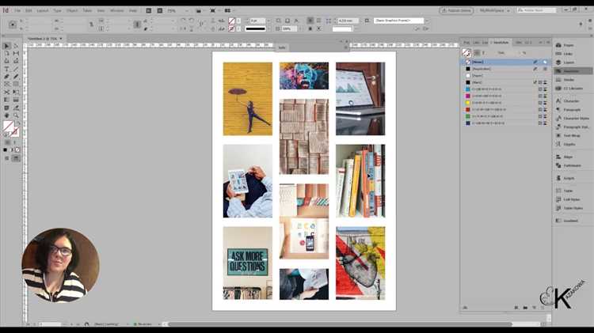Open the Pathfinder panel
Image resolution: width=594 pixels, height=333 pixels.
(572, 165)
